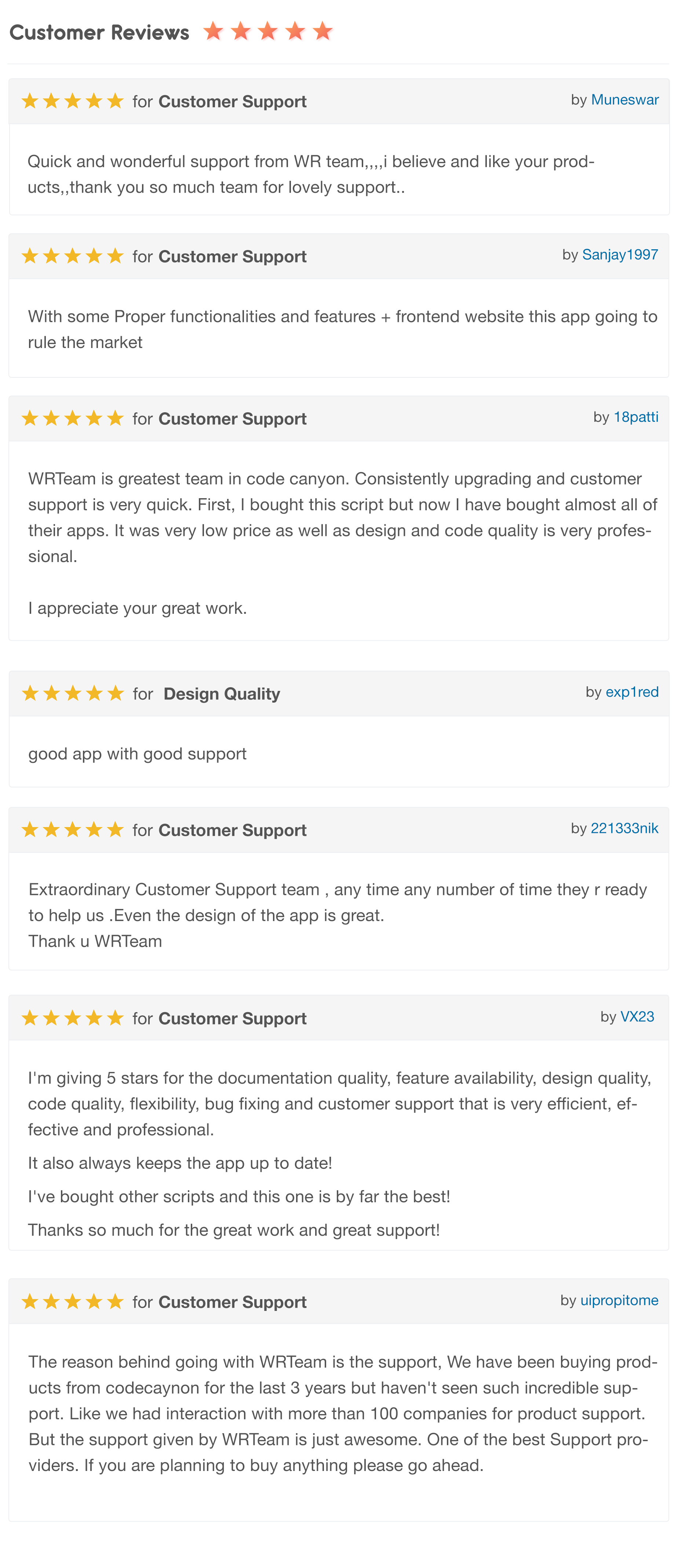The width and height of the screenshot is (678, 1551).
Task: Click 'Thank u WRTeam' review text
Action: [95, 941]
